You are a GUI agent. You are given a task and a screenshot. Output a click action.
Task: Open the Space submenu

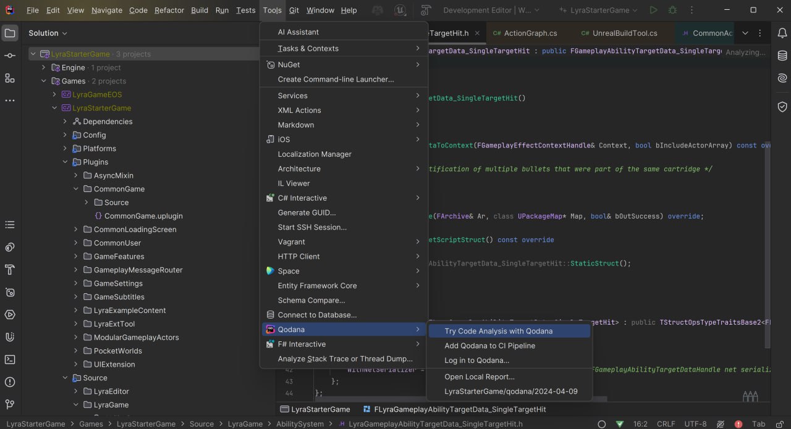[344, 271]
